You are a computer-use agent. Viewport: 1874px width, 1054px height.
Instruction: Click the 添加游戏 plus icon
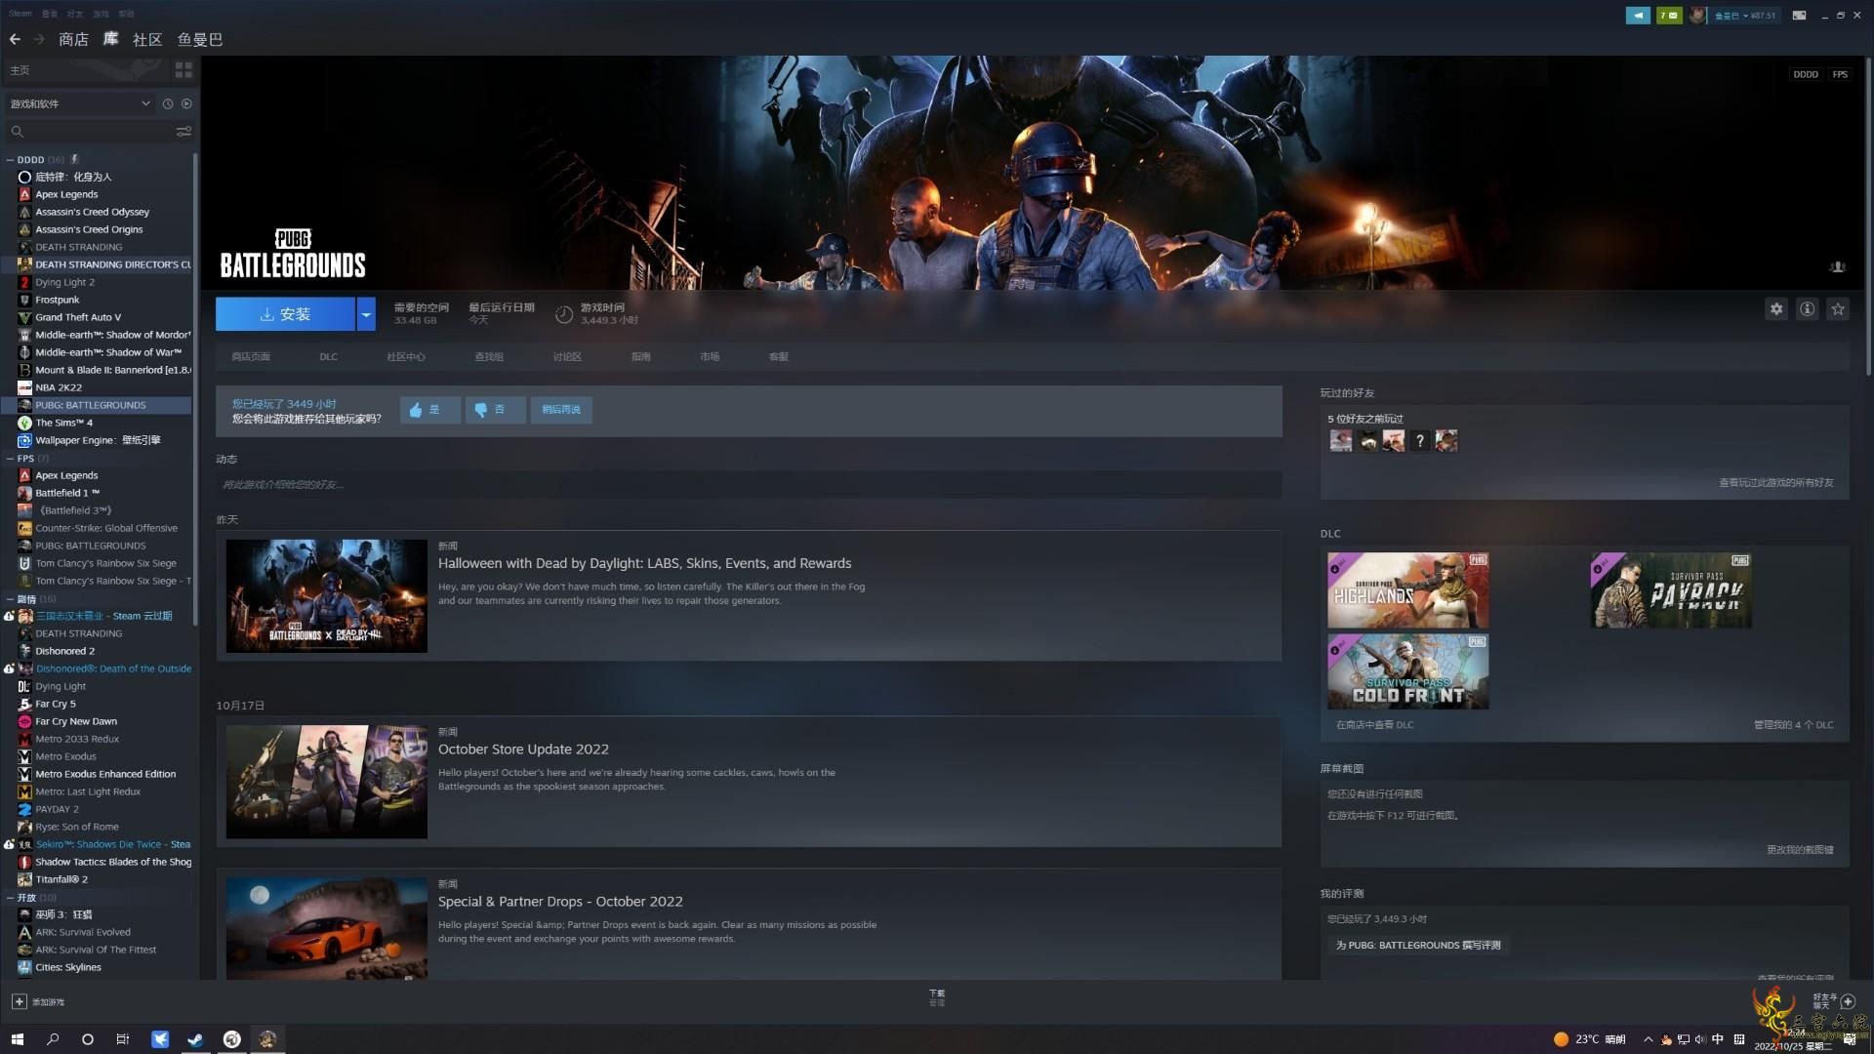coord(19,1002)
